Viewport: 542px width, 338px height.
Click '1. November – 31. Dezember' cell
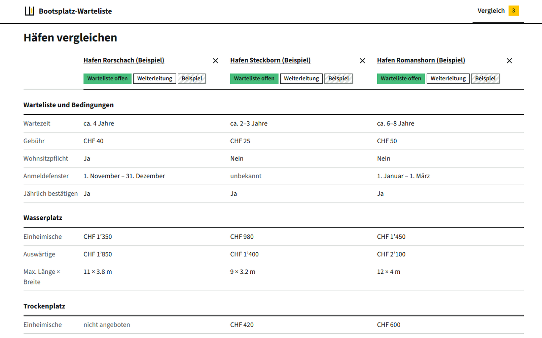(124, 176)
